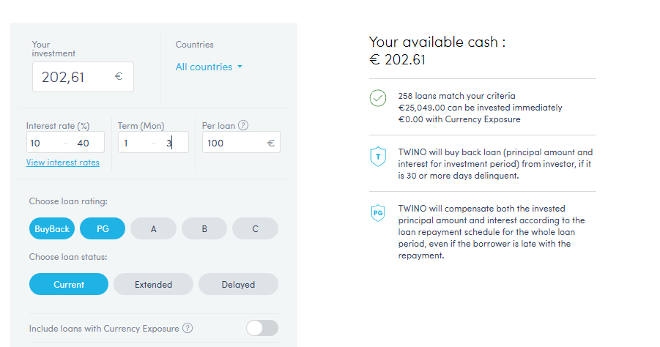Screen dimensions: 660x347
Task: Click the Currency Exposure help question icon
Action: pyautogui.click(x=188, y=328)
